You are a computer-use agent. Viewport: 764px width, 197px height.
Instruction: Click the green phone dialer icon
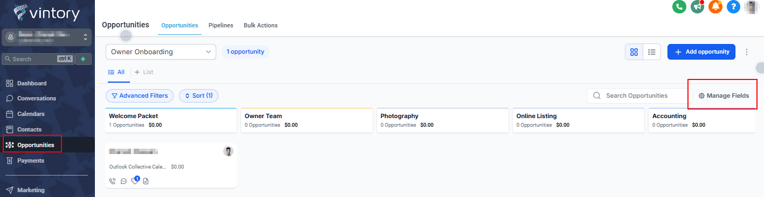(x=679, y=7)
